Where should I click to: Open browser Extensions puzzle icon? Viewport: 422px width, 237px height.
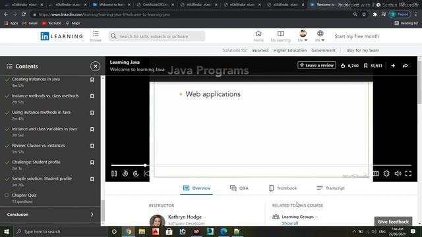click(375, 14)
